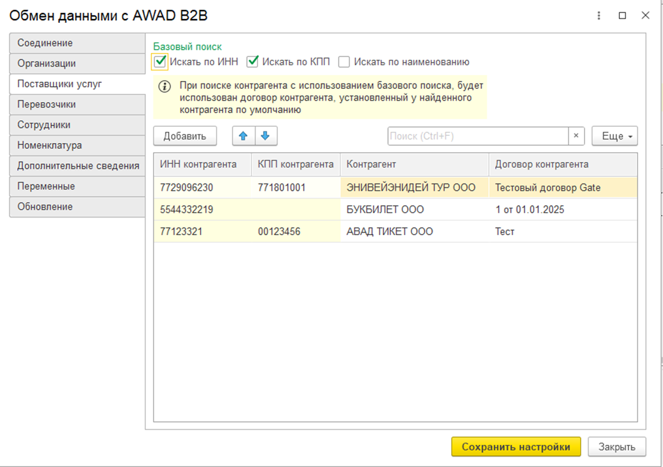This screenshot has height=467, width=663.
Task: Click the move row up arrow
Action: pyautogui.click(x=243, y=136)
